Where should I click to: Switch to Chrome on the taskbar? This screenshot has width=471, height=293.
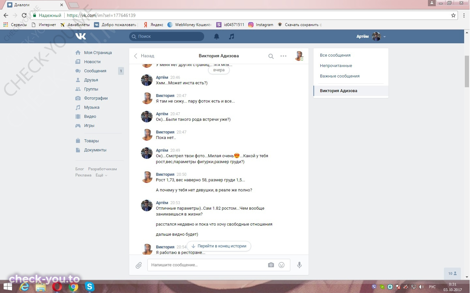73,287
